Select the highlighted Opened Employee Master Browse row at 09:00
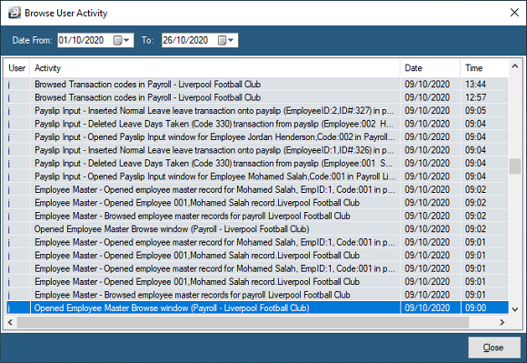The image size is (527, 363). click(x=258, y=308)
